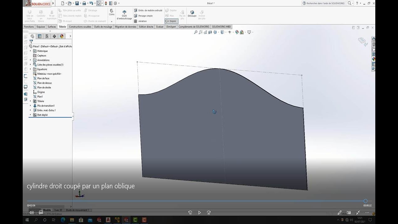Select Outil d'emboutissage forming tool
The height and width of the screenshot is (224, 398).
tap(124, 15)
